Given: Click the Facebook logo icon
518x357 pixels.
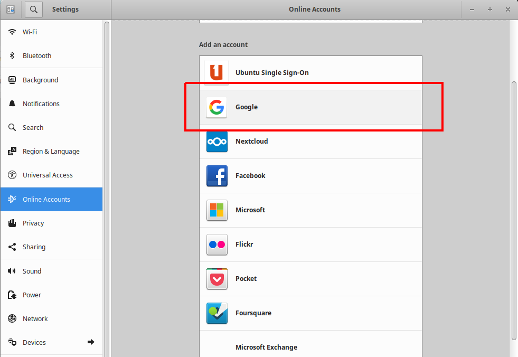Looking at the screenshot, I should 216,176.
